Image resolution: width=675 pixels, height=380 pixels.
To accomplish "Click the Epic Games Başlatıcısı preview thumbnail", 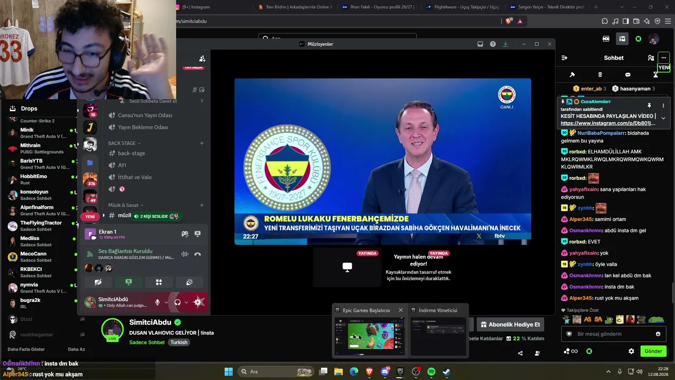I will (370, 336).
